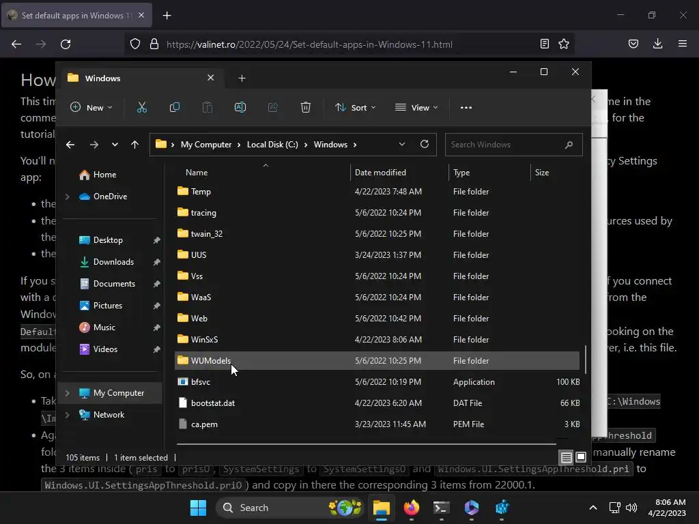Viewport: 699px width, 524px height.
Task: Select the bfsvc application file
Action: pos(377,382)
